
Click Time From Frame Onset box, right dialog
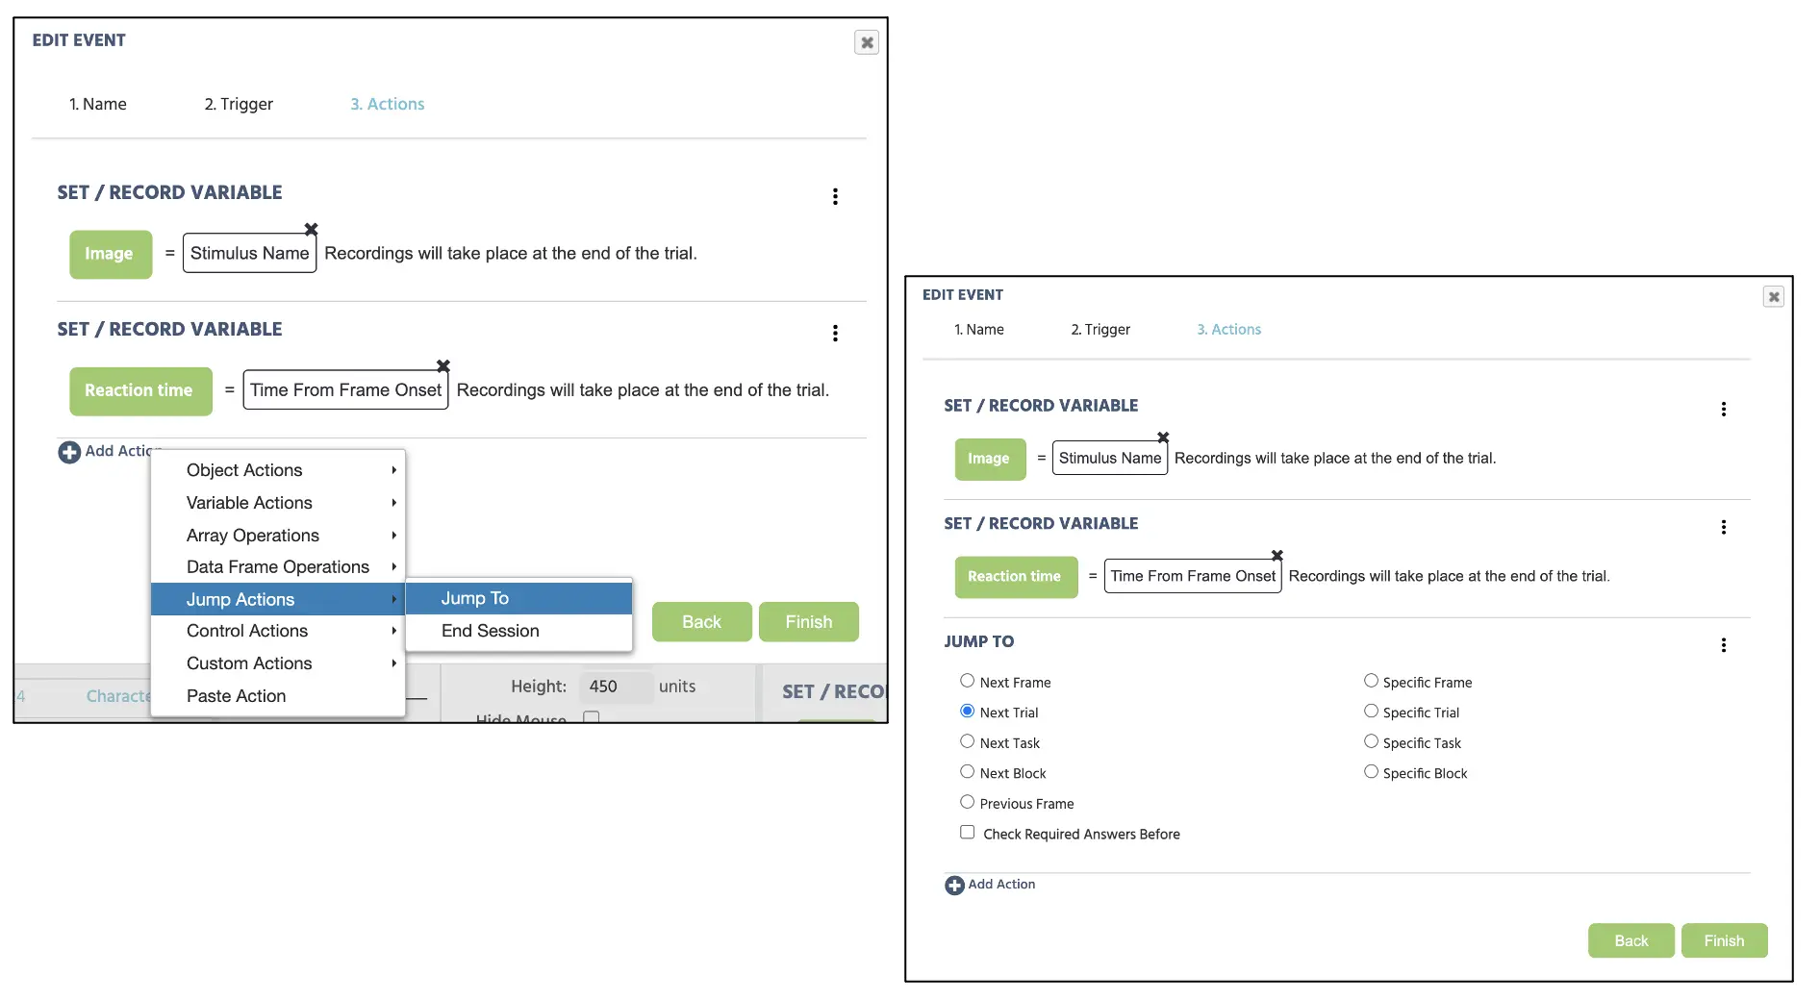point(1193,576)
